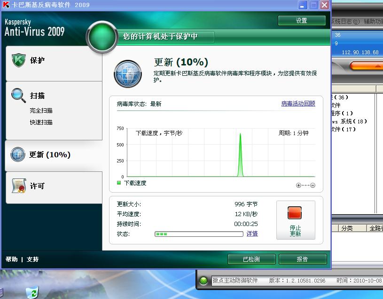Image resolution: width=383 pixels, height=299 pixels.
Task: Start 完全扫描 full scan
Action: pos(41,111)
